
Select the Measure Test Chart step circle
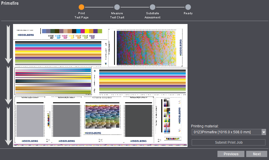pos(117,7)
